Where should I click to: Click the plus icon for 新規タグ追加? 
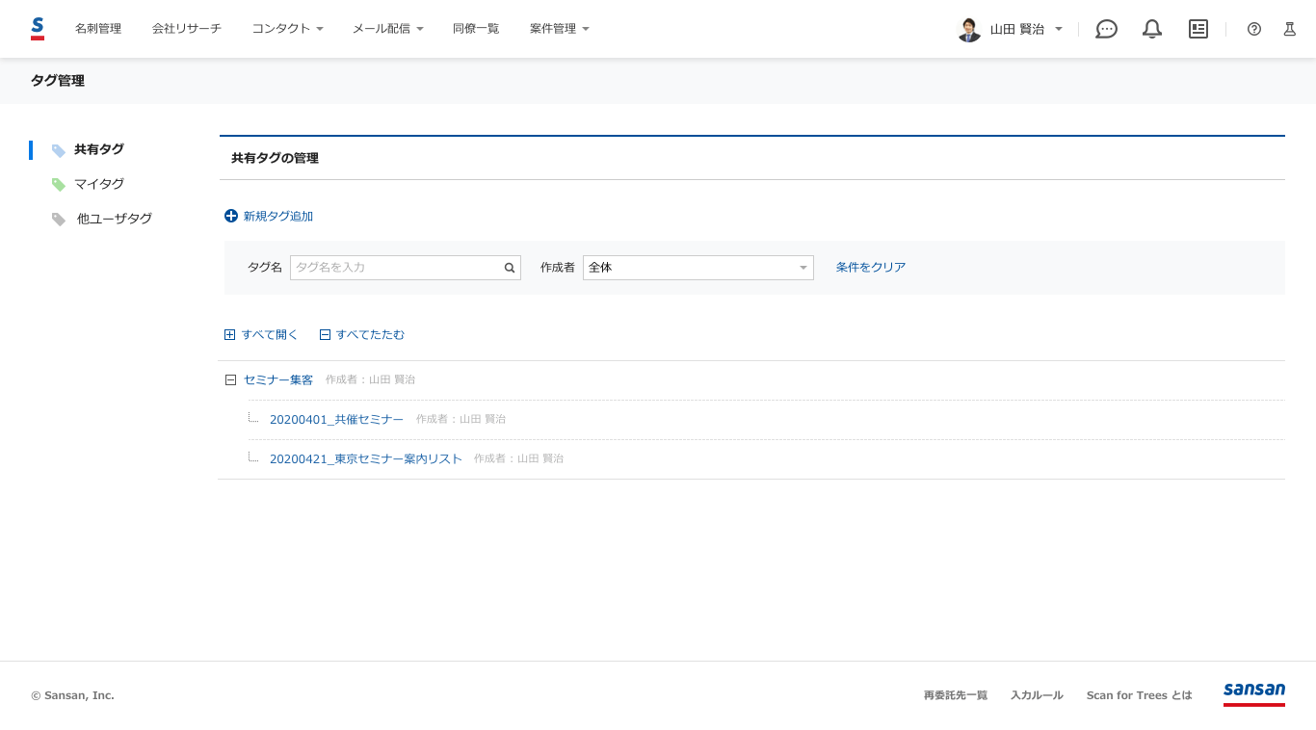pyautogui.click(x=231, y=216)
